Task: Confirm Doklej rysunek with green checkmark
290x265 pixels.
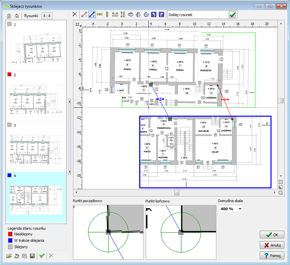Action: click(232, 15)
